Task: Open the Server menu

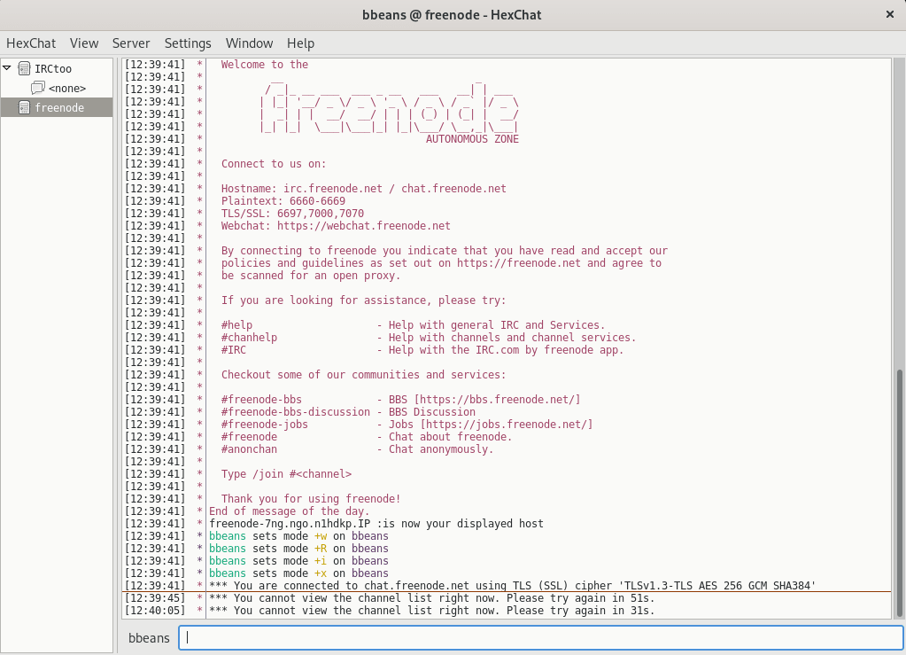Action: click(131, 43)
